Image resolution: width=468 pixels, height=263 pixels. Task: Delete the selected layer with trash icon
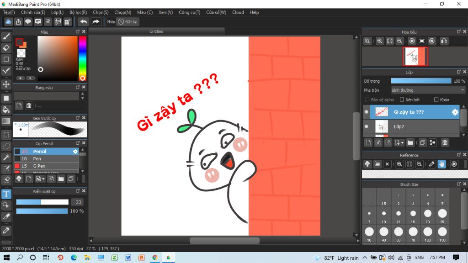[x=445, y=143]
